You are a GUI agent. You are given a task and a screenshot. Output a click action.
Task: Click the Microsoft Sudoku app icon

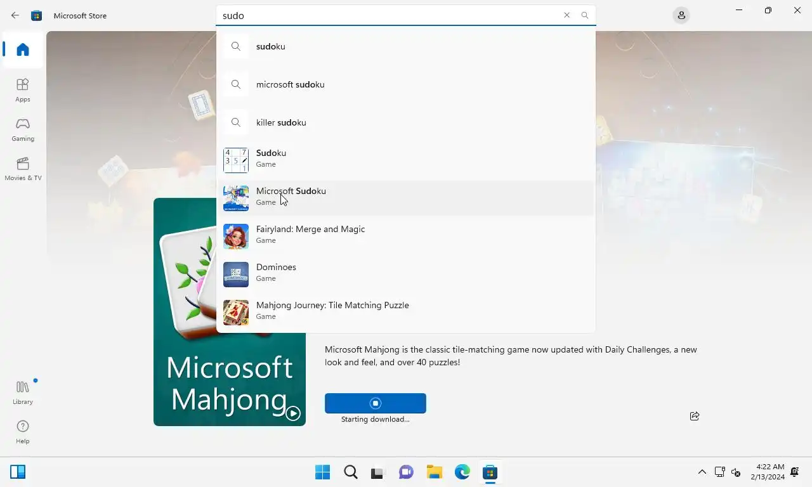pos(236,198)
